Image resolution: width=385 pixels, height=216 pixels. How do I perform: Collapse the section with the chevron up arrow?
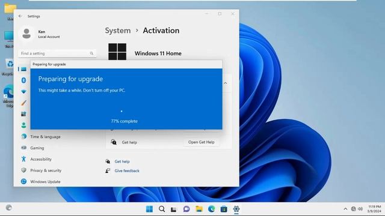coord(225,83)
